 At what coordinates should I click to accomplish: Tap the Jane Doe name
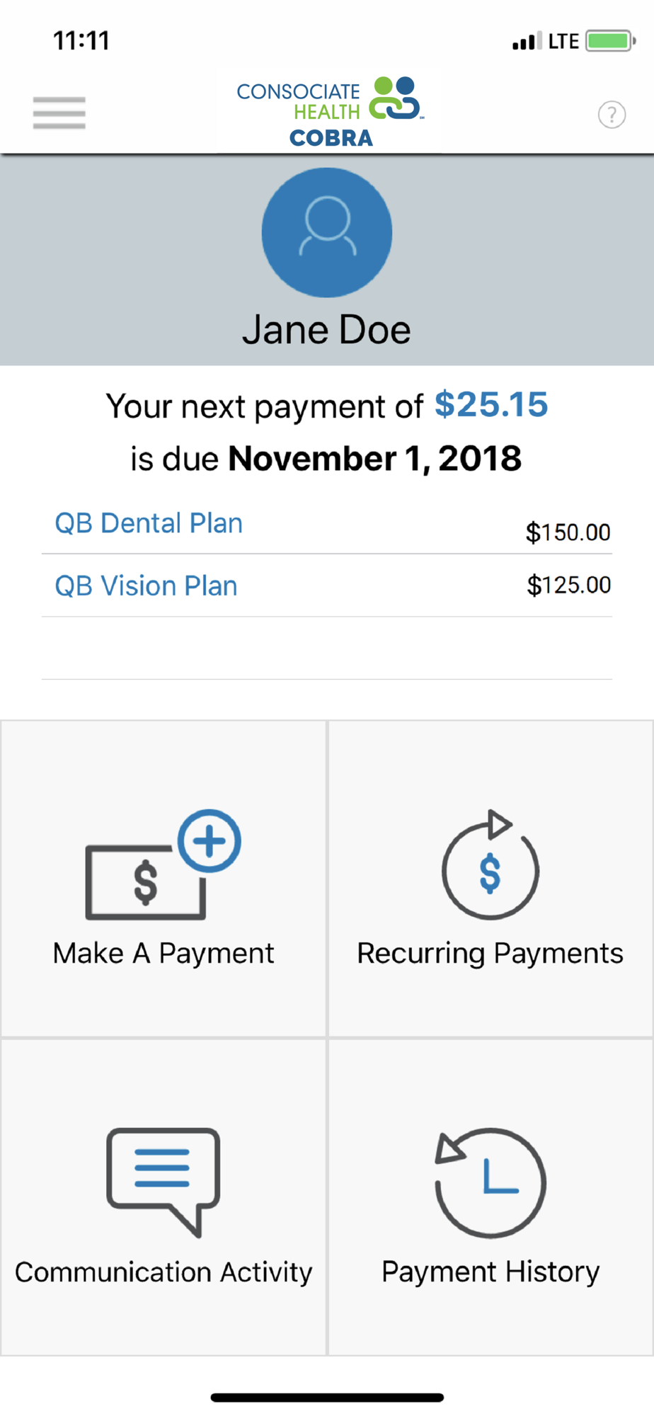326,331
